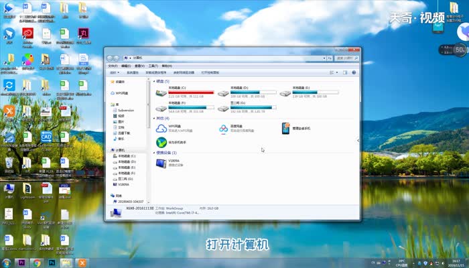
Task: Click 卸载或更改程序 toolbar button
Action: 156,72
